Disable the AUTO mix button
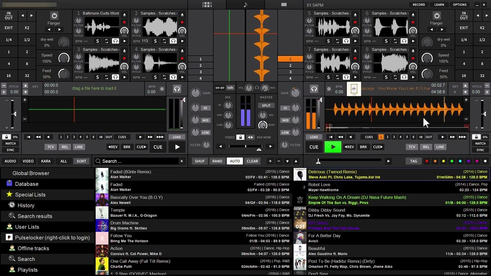 (235, 161)
